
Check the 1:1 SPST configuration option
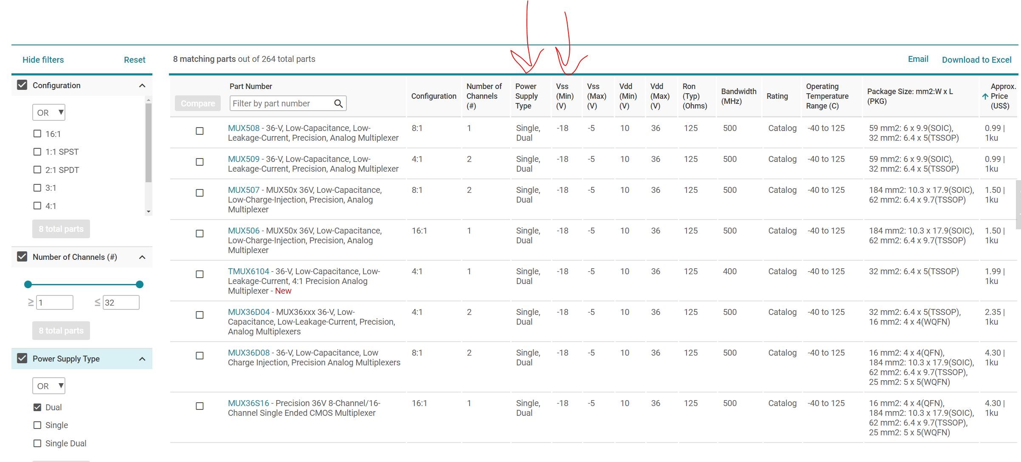coord(37,151)
